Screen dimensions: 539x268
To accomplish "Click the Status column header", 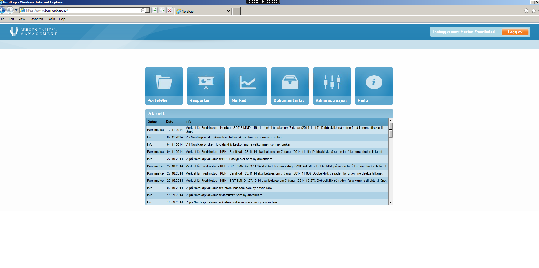I will [x=152, y=122].
